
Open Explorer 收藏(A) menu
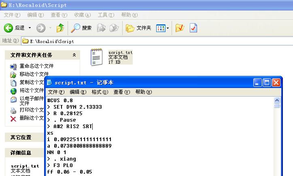coord(83,15)
